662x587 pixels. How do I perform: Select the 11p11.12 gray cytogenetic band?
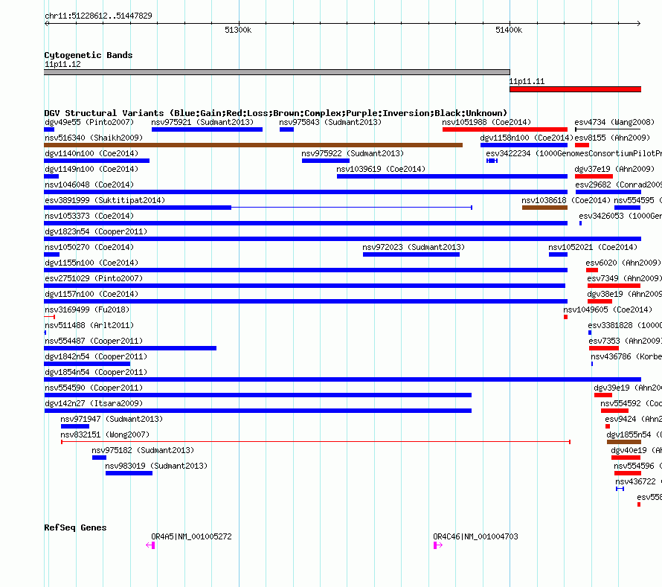pos(277,72)
